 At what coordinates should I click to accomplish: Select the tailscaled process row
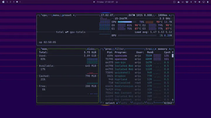point(137,83)
